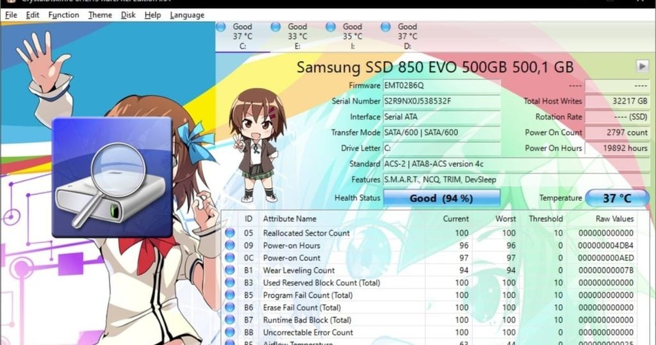The image size is (656, 345).
Task: Click the Threshold column header
Action: click(546, 219)
